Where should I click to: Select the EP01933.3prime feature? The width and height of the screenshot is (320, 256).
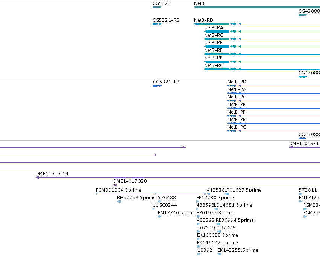coord(199,217)
